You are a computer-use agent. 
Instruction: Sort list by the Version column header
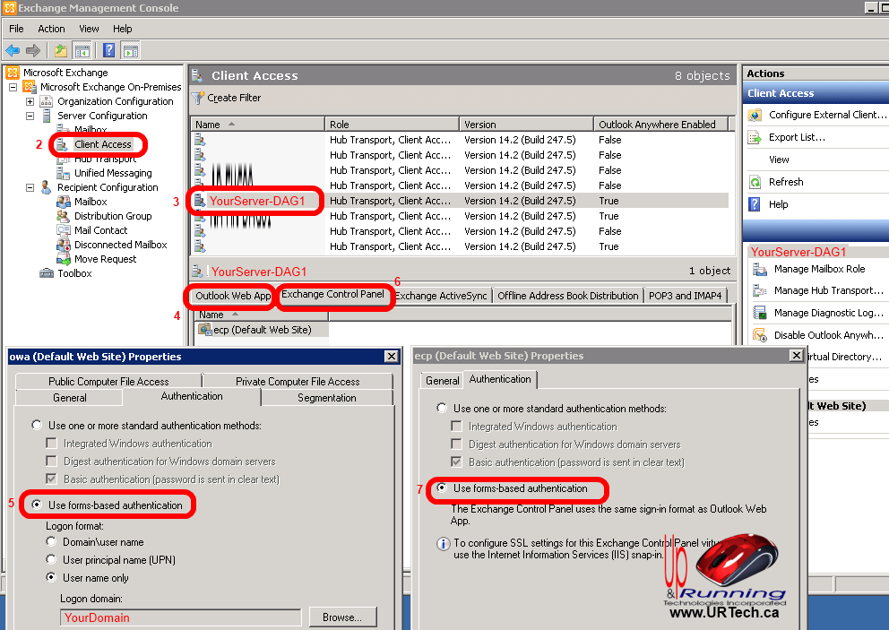click(x=525, y=125)
